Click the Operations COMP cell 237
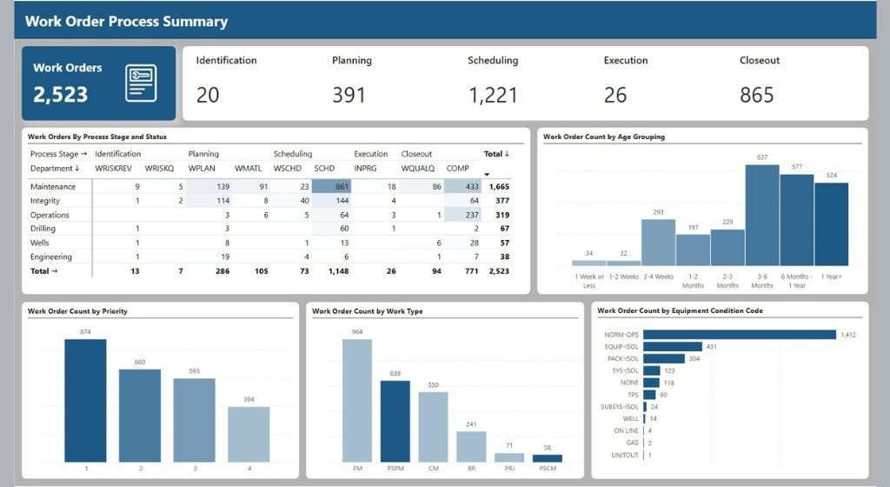The image size is (890, 487). click(462, 215)
